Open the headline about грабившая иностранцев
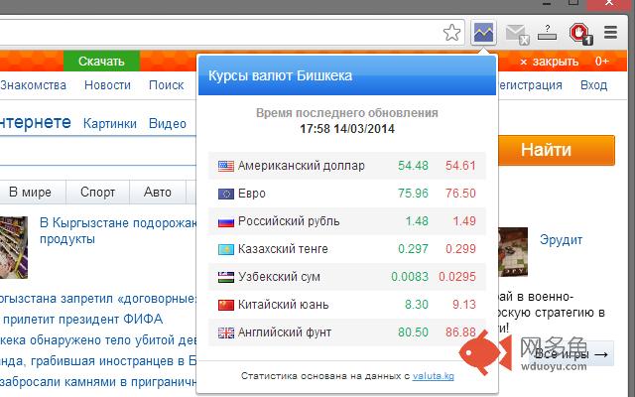Viewport: 635px width, 397px height. click(x=98, y=360)
